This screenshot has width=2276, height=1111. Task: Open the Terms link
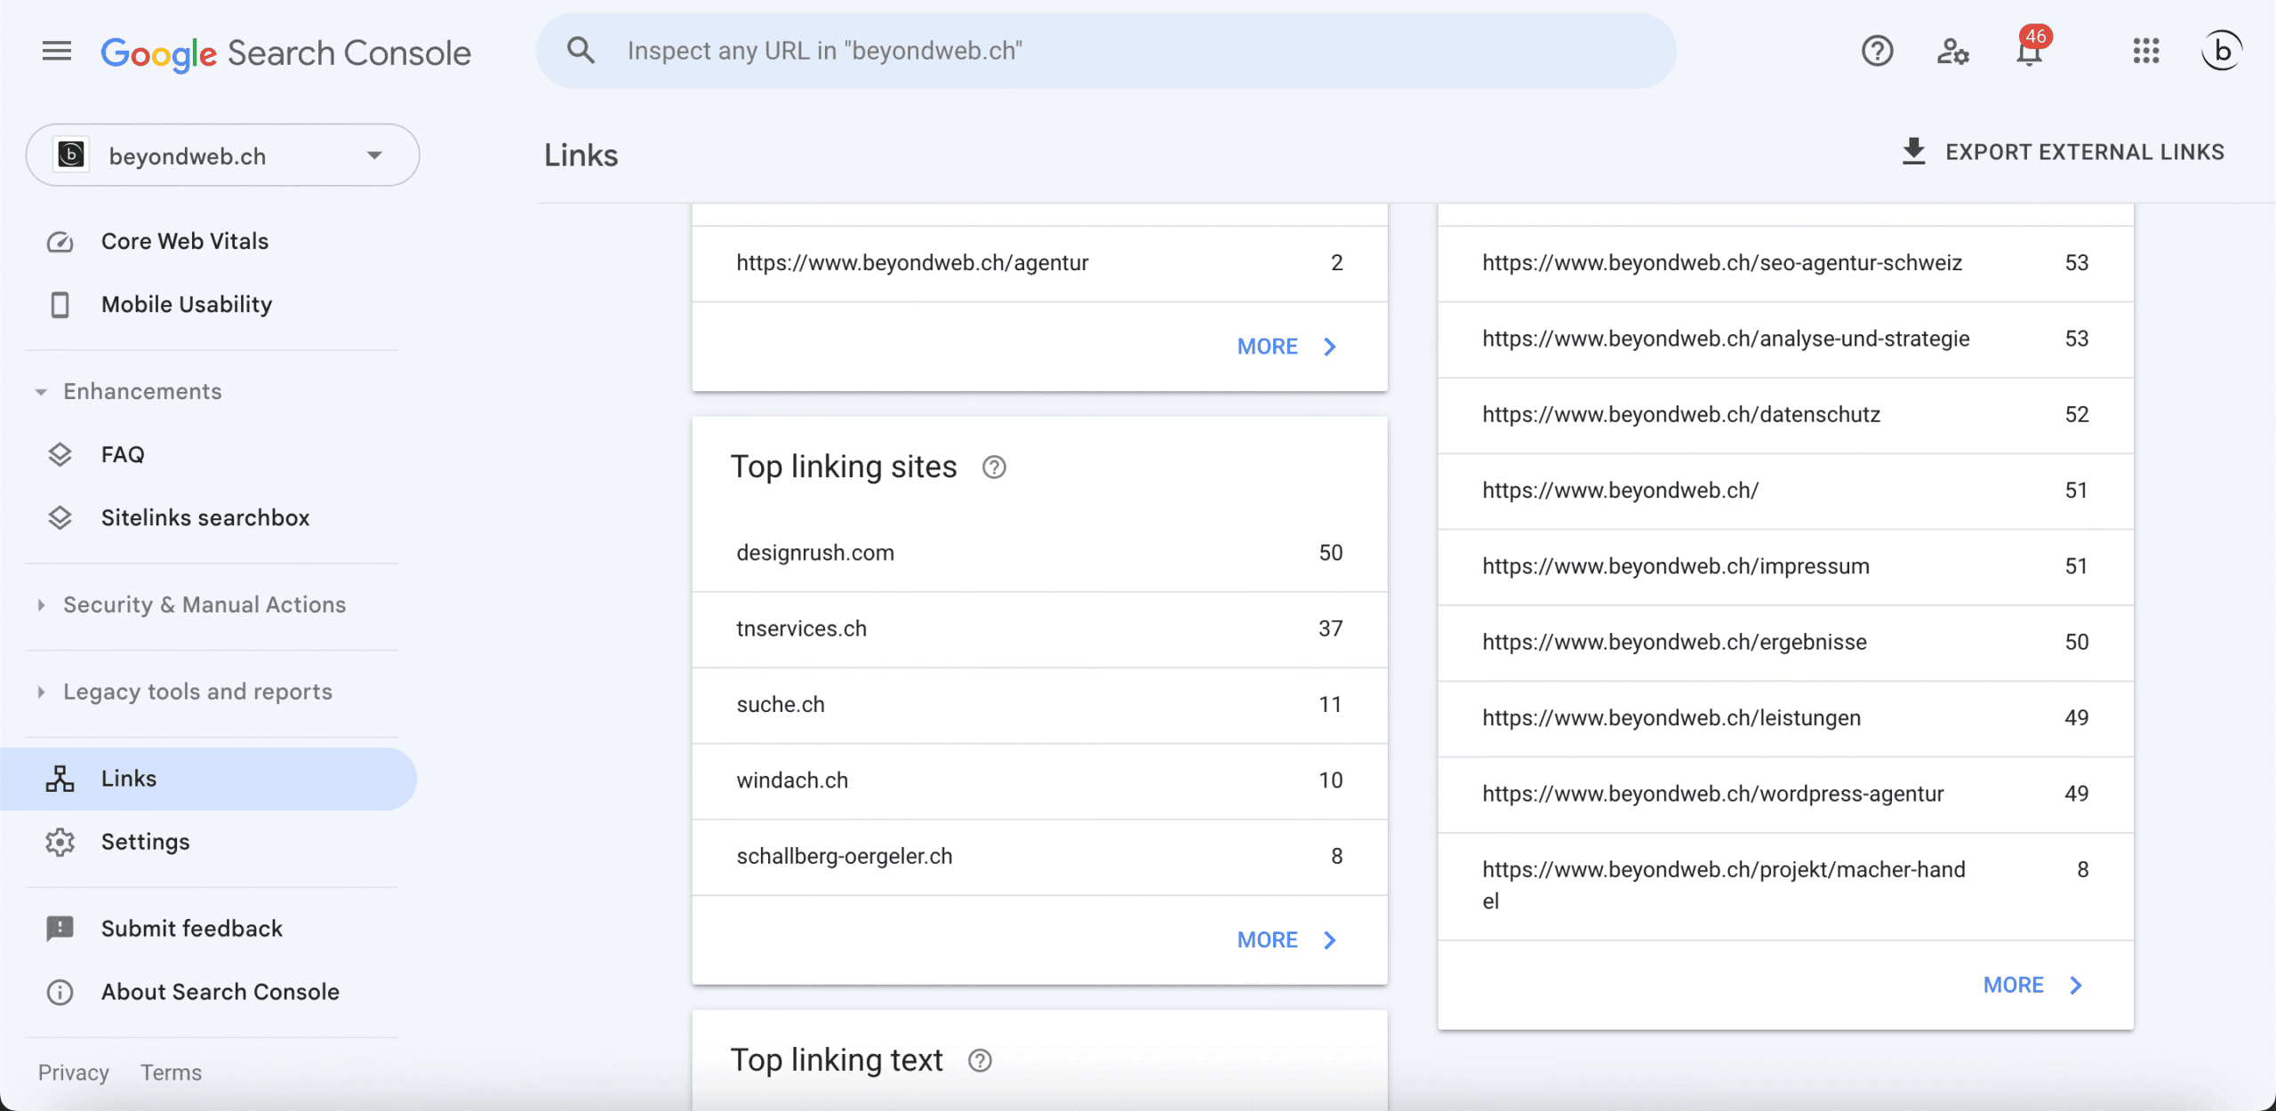pos(171,1073)
